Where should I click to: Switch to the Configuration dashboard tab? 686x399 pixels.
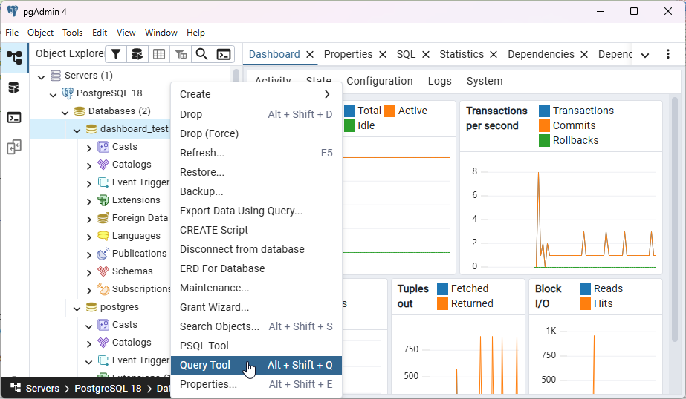click(x=379, y=81)
